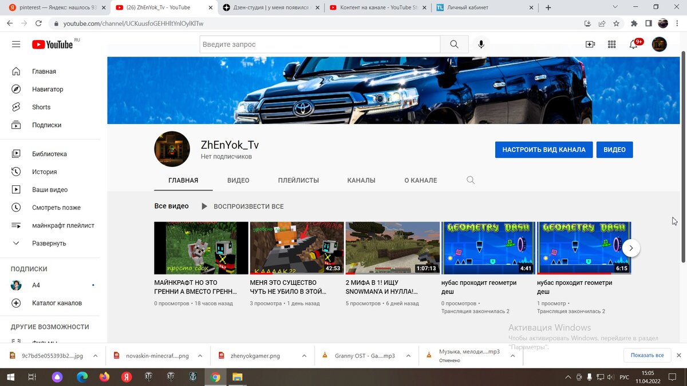Switch to О КАНАЛЕ channel tab

coord(421,180)
